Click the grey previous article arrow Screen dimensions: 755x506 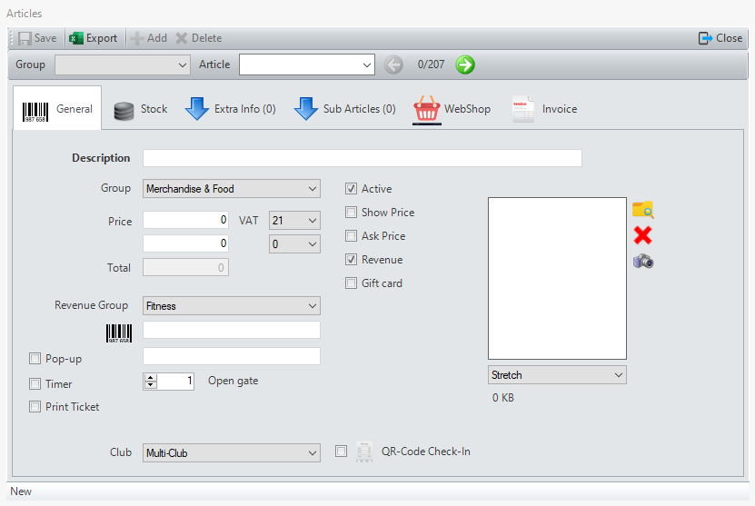(x=393, y=64)
